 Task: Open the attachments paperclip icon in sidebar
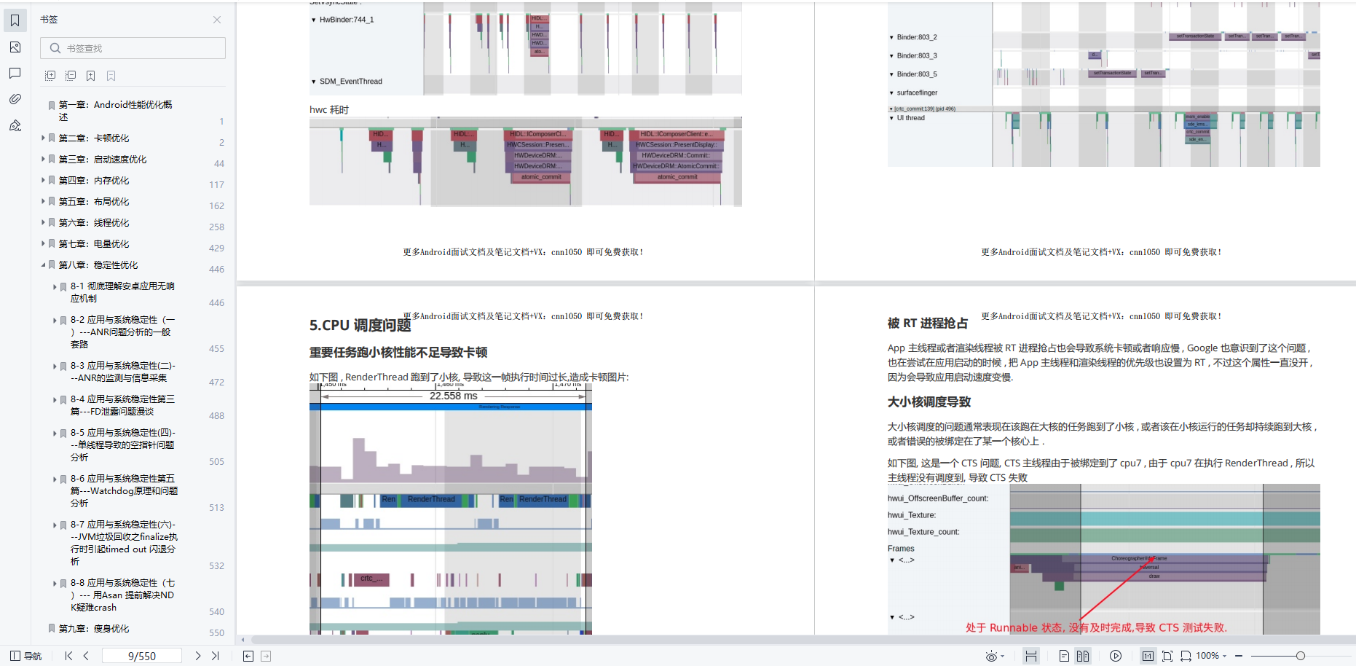pyautogui.click(x=15, y=99)
